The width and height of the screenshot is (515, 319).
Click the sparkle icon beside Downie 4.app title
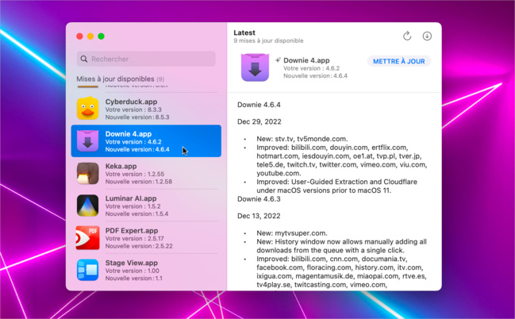pos(278,60)
